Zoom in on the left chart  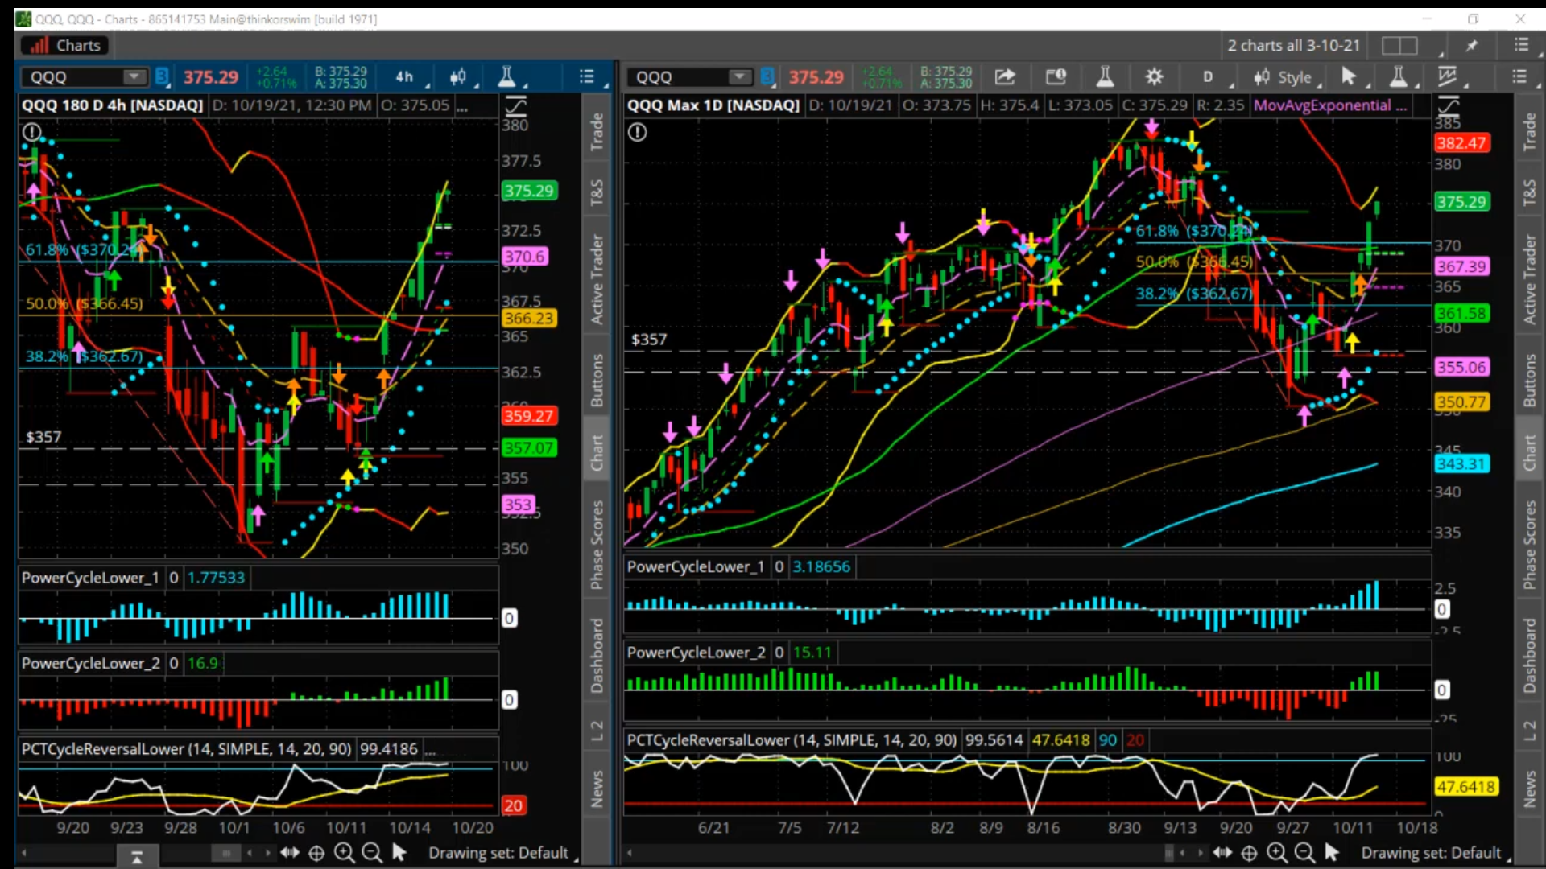[344, 853]
